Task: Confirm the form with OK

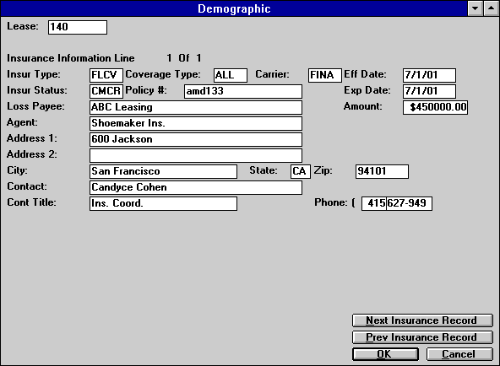Action: 385,354
